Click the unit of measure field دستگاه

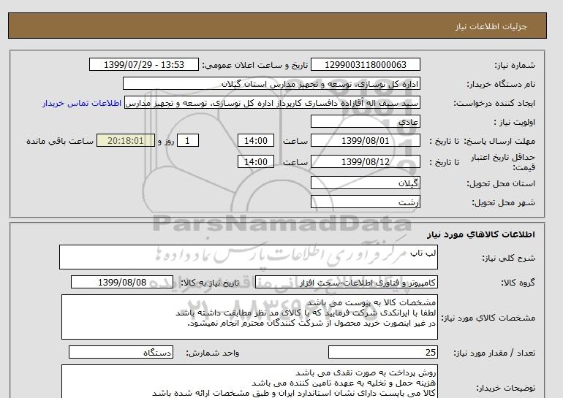click(121, 352)
